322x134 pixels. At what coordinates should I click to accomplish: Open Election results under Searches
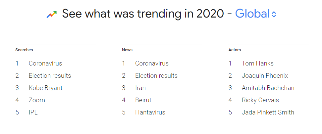pos(50,76)
